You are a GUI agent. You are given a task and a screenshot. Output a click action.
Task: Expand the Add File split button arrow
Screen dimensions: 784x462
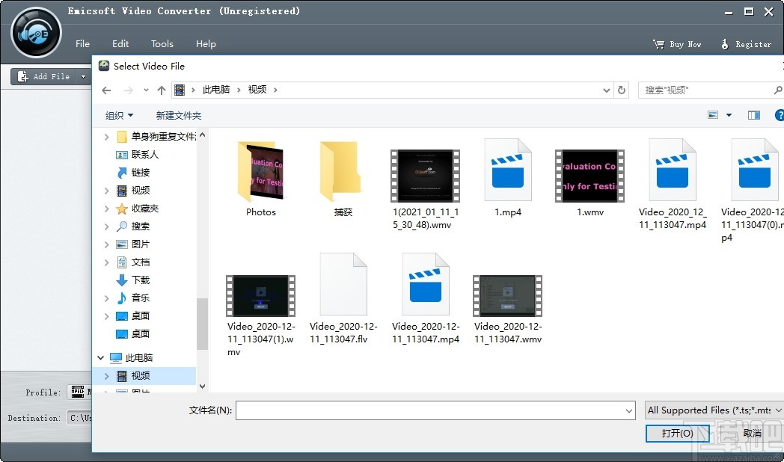83,76
